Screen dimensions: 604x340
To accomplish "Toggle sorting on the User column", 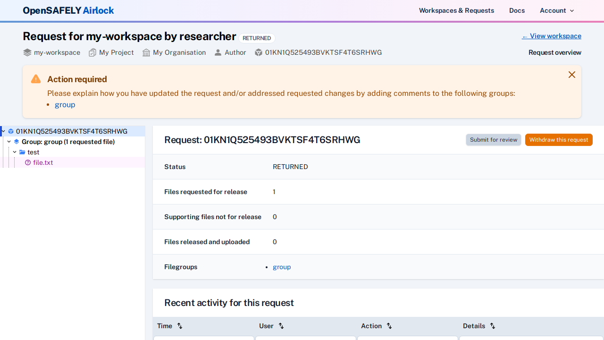I will [281, 326].
